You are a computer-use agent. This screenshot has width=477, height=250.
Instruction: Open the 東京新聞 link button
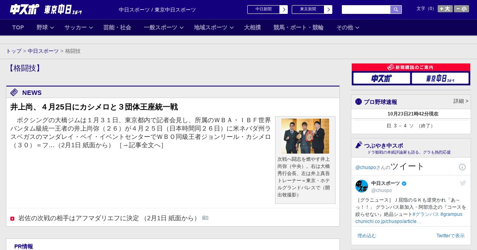[x=308, y=10]
